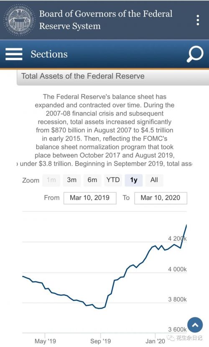Image resolution: width=209 pixels, height=347 pixels.
Task: Edit the To date Mar 10, 2020
Action: point(161,198)
